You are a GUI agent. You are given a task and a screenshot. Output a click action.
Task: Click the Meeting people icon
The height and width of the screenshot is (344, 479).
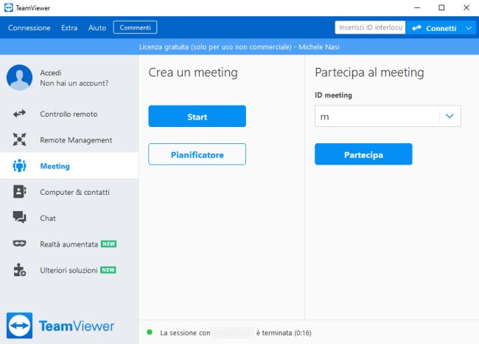[20, 165]
